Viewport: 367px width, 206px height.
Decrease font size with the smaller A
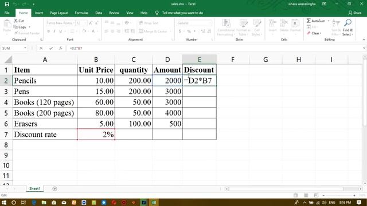click(x=96, y=23)
